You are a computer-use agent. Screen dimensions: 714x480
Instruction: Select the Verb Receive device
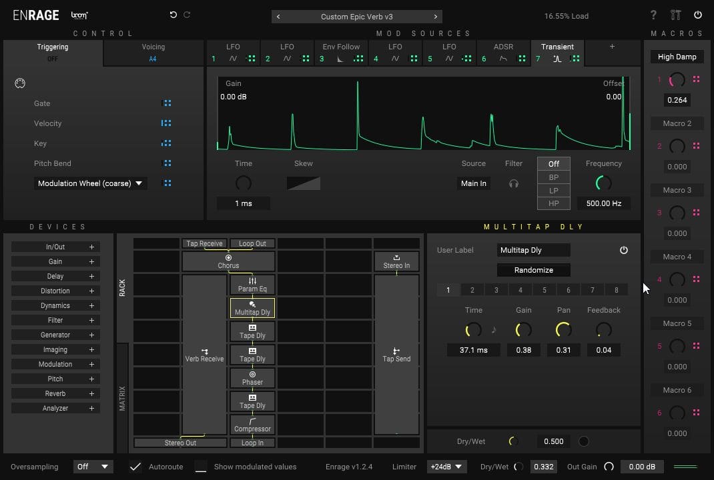coord(204,355)
